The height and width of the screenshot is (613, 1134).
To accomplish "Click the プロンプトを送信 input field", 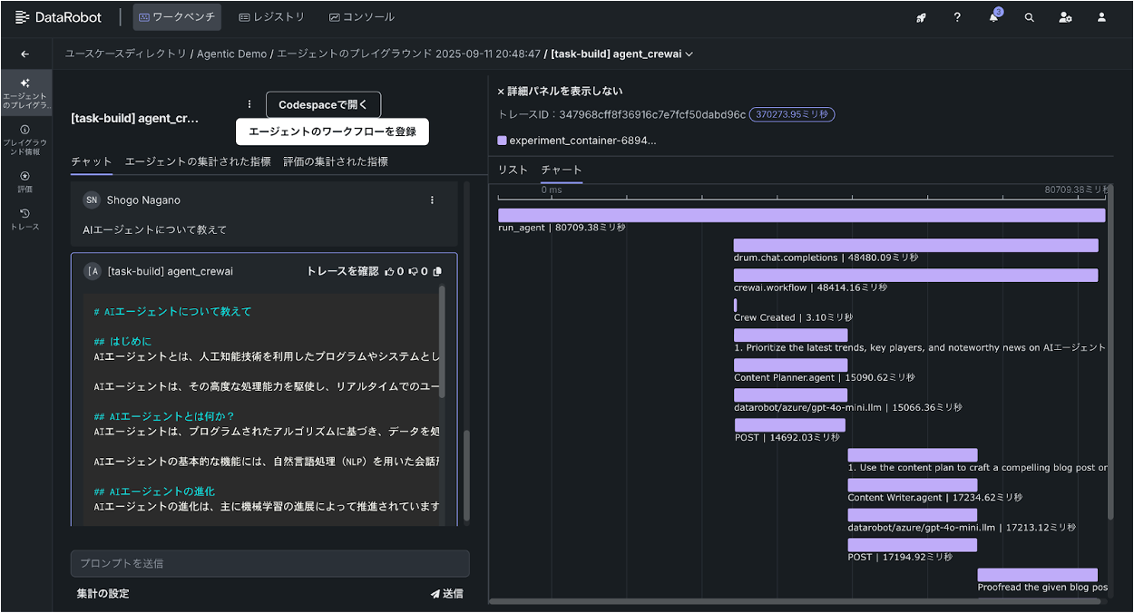I will click(x=269, y=563).
